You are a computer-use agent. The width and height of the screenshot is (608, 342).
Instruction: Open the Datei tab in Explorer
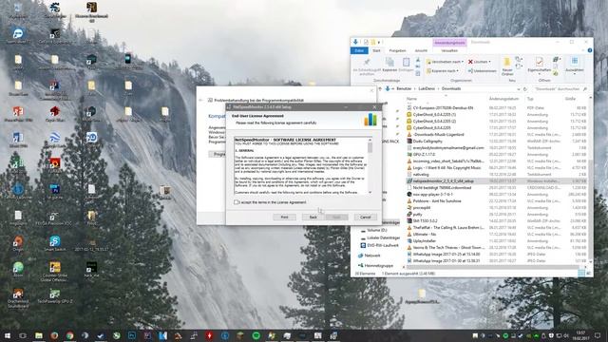tap(359, 50)
